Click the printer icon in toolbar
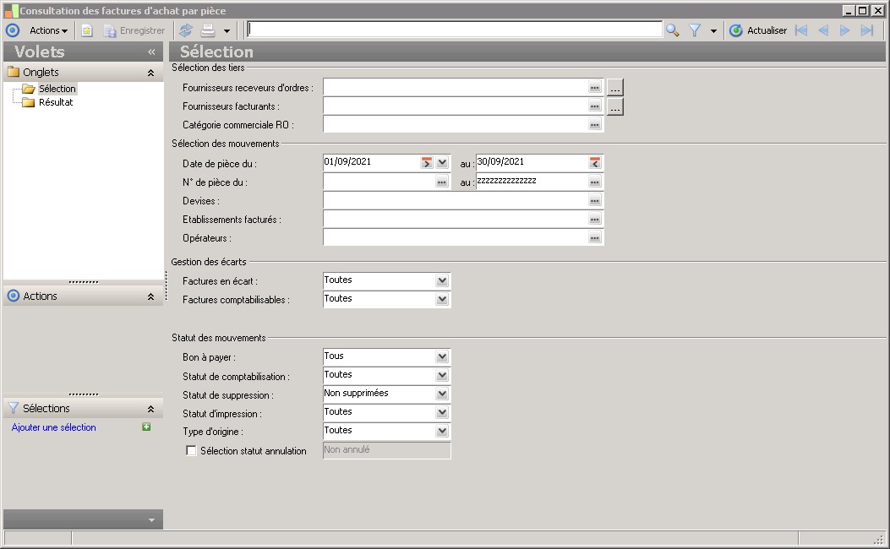This screenshot has width=890, height=549. click(208, 30)
